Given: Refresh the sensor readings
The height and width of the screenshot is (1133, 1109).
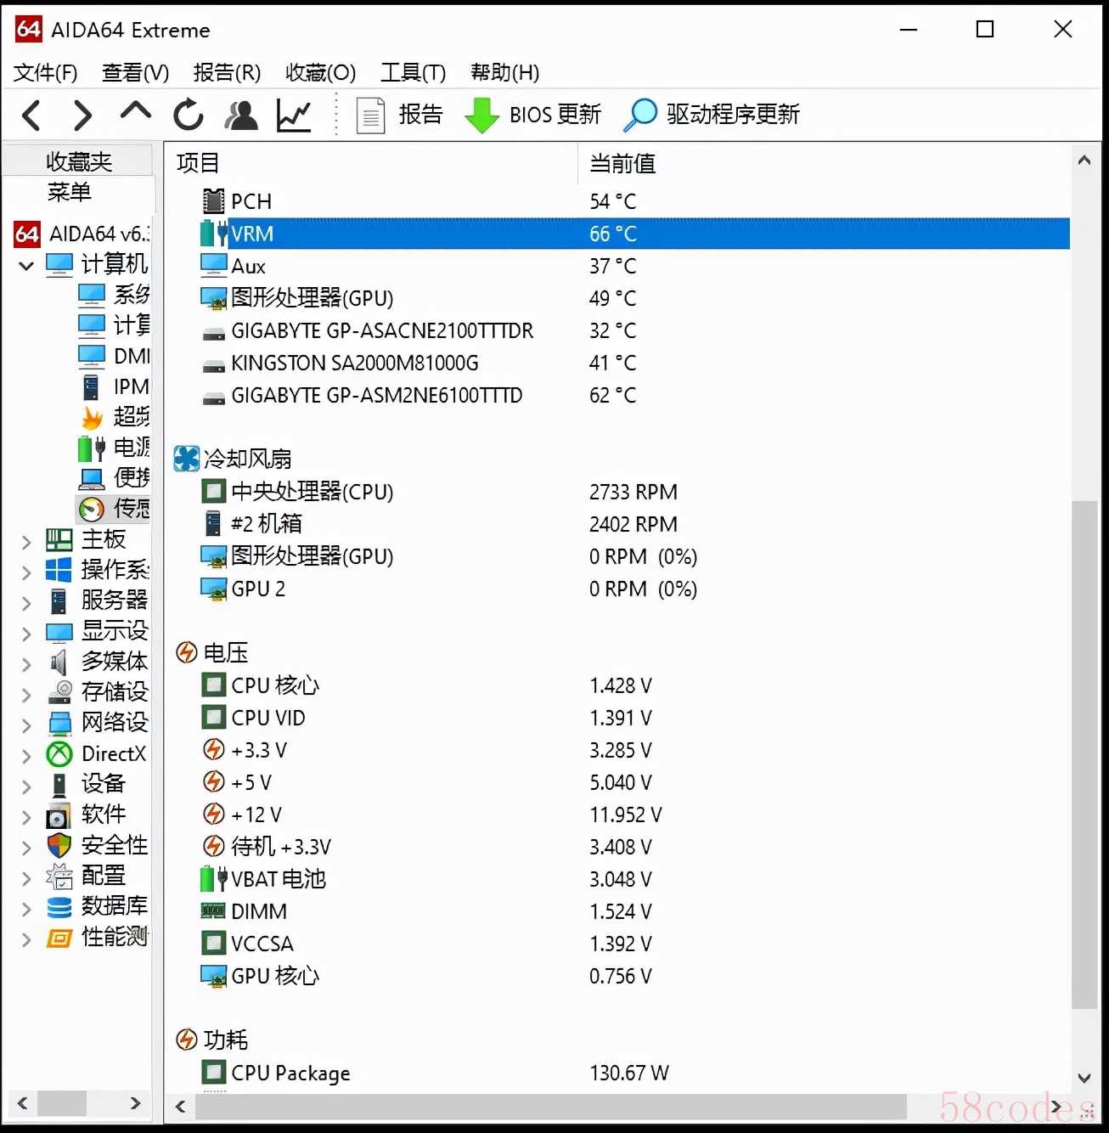Looking at the screenshot, I should click(x=189, y=115).
